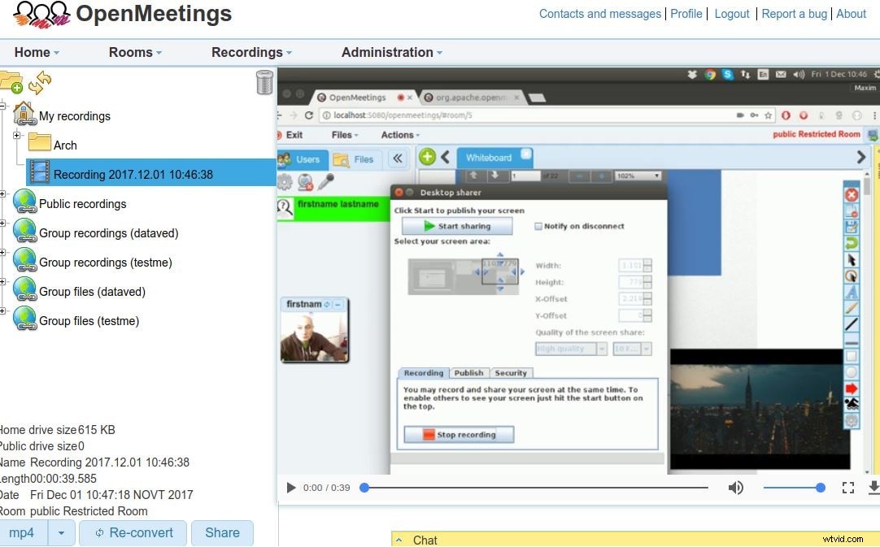
Task: Download the recording video file
Action: (x=873, y=488)
